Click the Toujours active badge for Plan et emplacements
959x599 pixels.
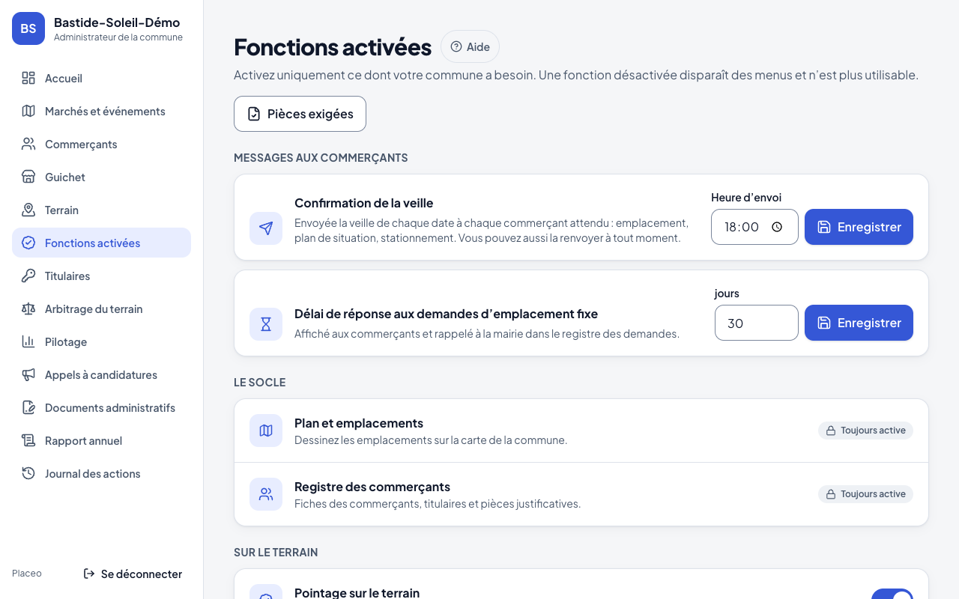(x=865, y=431)
